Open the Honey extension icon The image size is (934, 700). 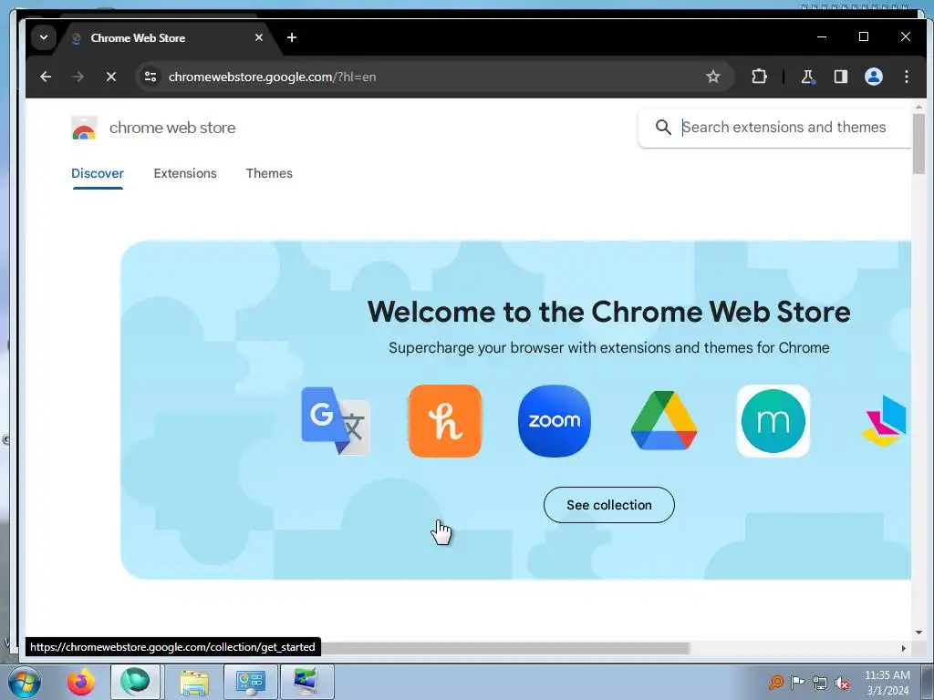445,421
